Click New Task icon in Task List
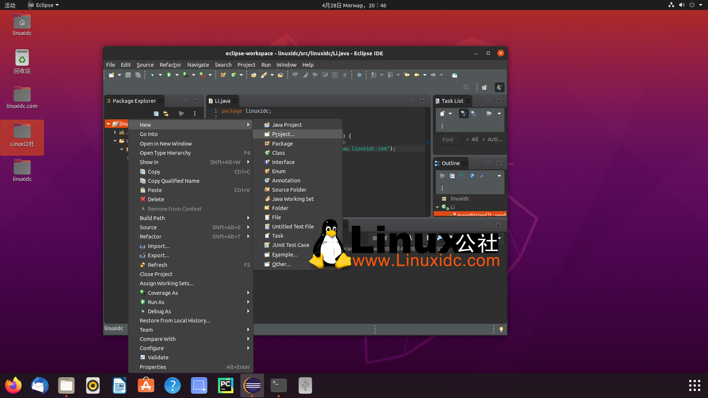 (442, 114)
